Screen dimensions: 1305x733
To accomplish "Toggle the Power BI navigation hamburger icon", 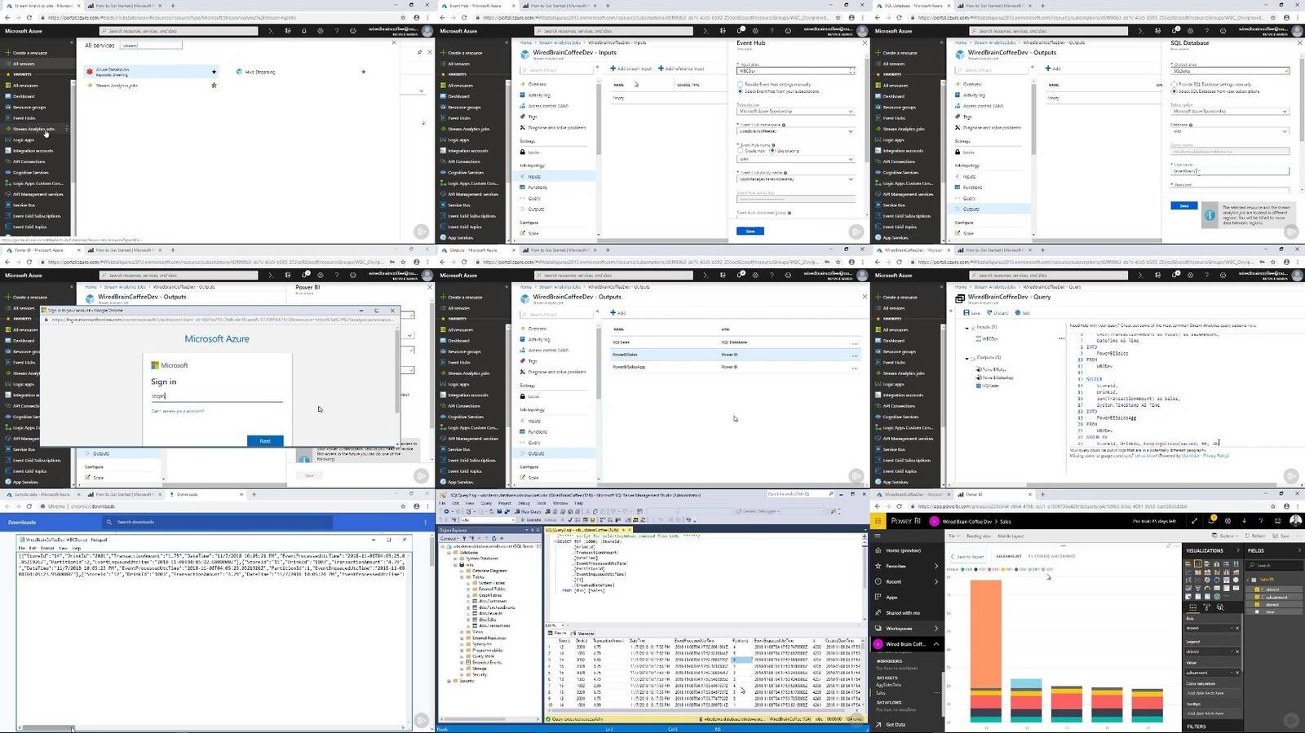I will 878,537.
